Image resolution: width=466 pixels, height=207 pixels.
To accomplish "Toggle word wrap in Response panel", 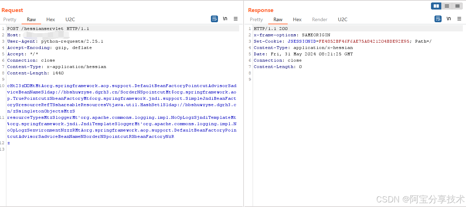I will coord(438,19).
